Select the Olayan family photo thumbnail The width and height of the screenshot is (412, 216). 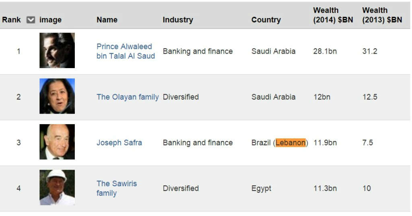point(57,96)
